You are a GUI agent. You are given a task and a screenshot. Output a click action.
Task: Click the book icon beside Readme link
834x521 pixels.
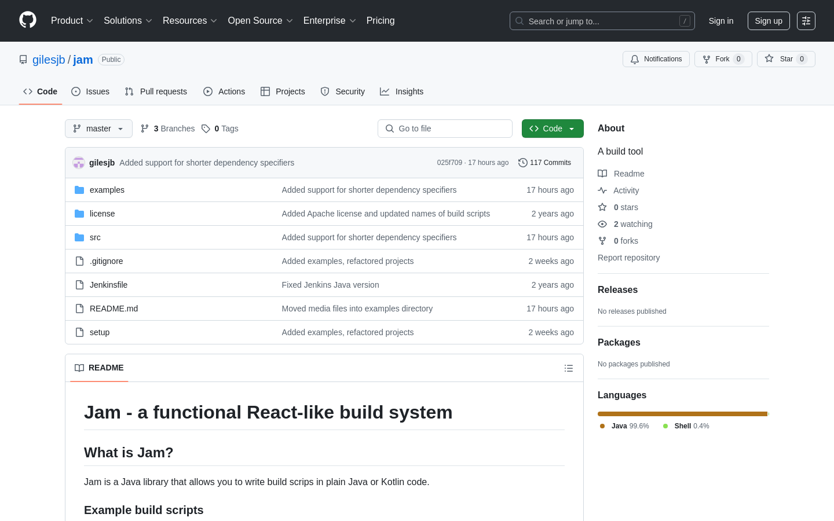(602, 174)
